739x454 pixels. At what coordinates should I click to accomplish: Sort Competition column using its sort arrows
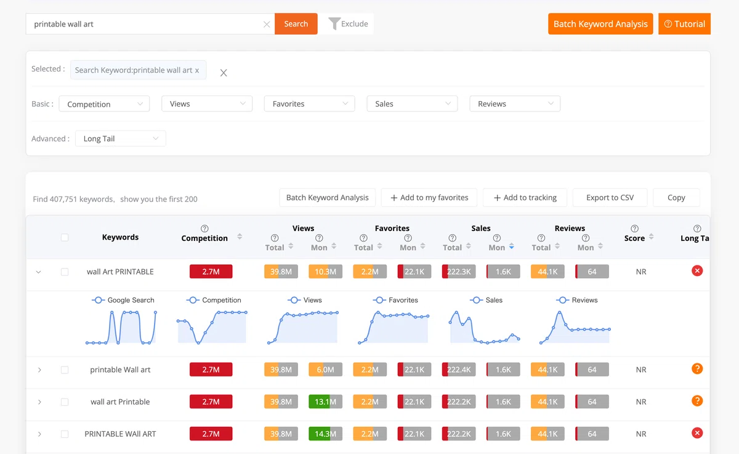pyautogui.click(x=240, y=237)
